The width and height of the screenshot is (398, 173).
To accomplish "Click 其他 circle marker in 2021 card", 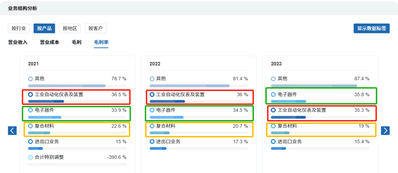I will pyautogui.click(x=31, y=79).
